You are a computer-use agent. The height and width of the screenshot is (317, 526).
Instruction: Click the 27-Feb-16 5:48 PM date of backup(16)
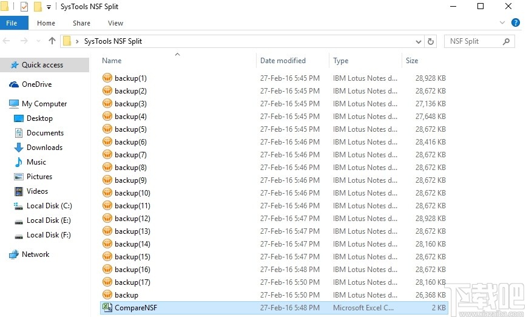[x=290, y=270]
